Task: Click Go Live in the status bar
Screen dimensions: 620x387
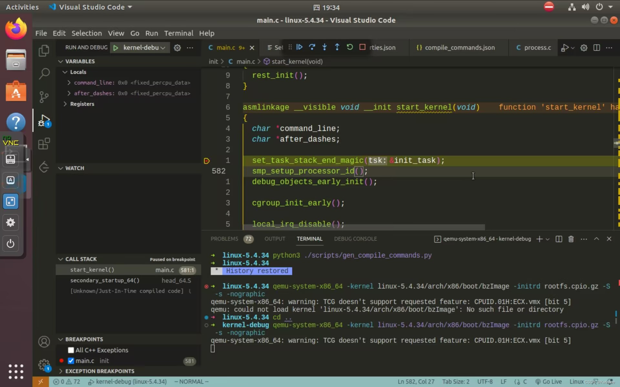Action: [548, 382]
